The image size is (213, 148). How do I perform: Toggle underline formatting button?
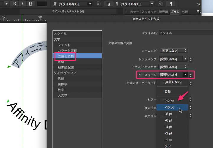(x=30, y=4)
